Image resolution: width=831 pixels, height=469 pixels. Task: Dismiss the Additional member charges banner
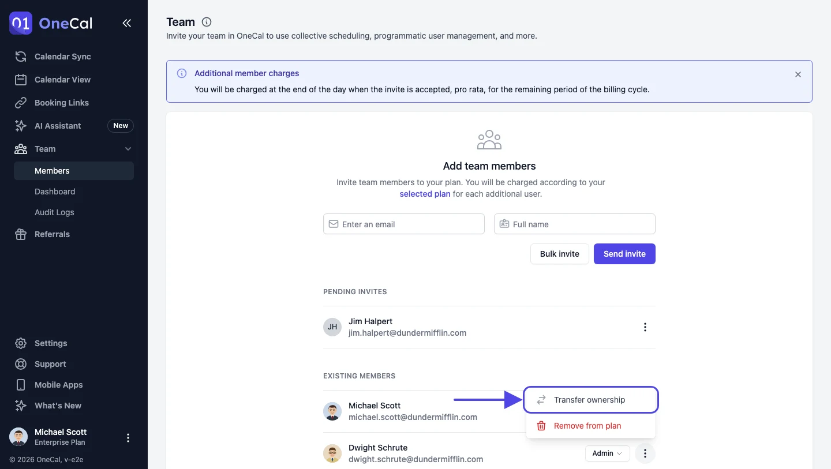tap(798, 74)
